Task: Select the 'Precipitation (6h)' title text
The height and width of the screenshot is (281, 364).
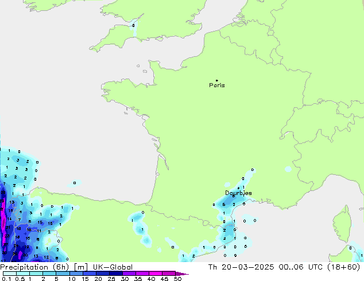Action: click(x=34, y=267)
